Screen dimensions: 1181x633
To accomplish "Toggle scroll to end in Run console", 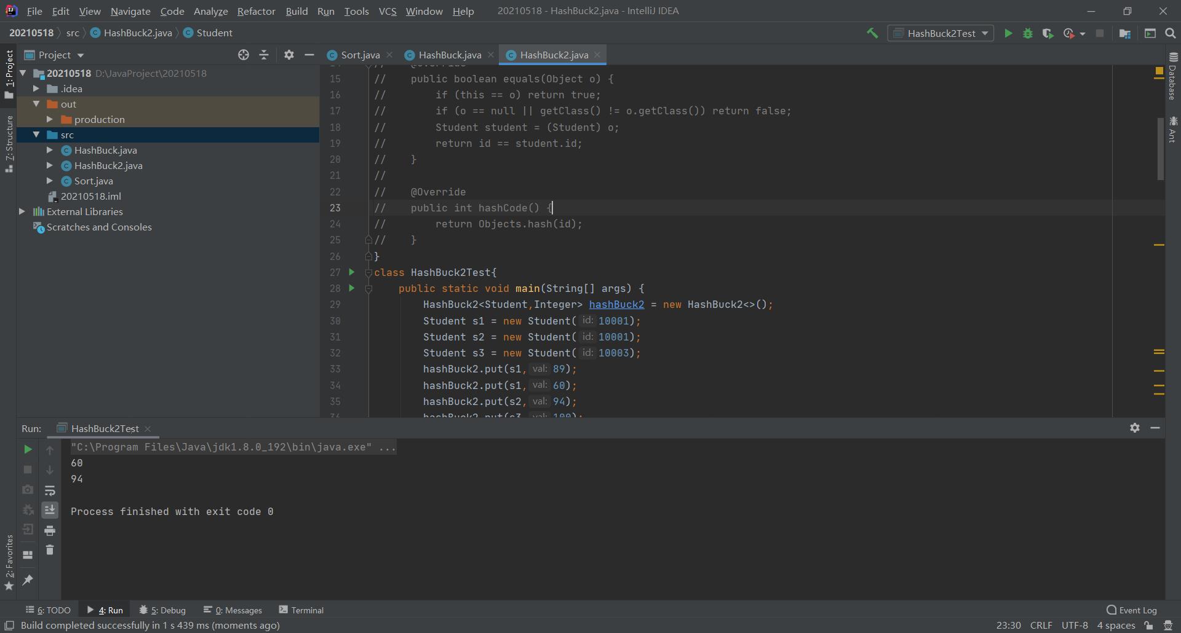I will tap(50, 510).
